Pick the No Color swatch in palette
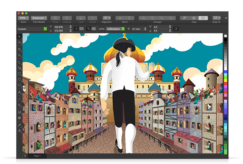This screenshot has width=243, height=164. coord(226,36)
